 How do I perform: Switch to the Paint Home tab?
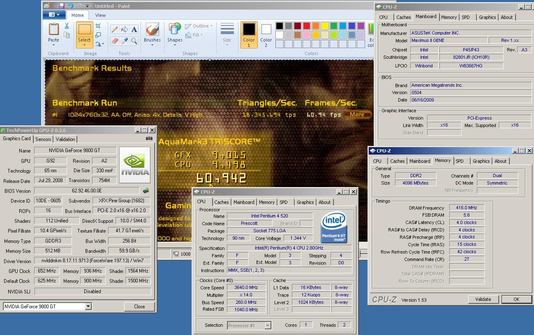[x=78, y=15]
